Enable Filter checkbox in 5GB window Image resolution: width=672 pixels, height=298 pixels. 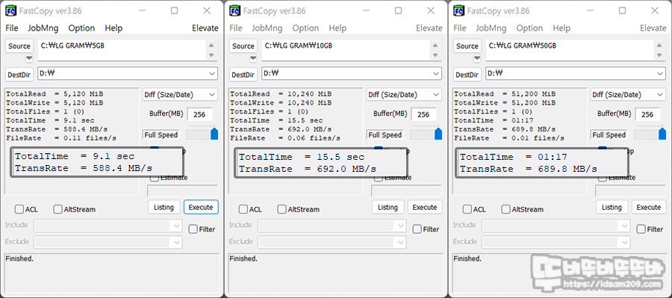193,229
